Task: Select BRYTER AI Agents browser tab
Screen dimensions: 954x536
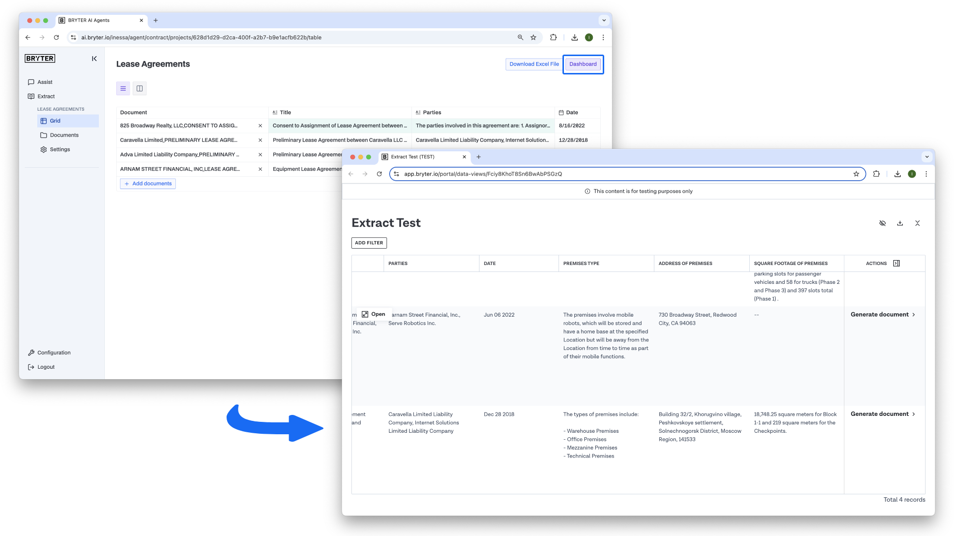Action: pos(101,20)
